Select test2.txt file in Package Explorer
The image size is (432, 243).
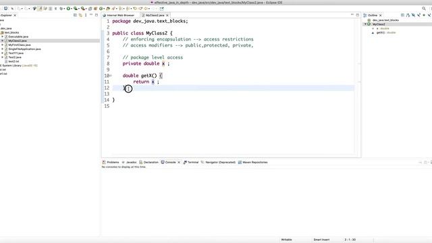(x=13, y=61)
